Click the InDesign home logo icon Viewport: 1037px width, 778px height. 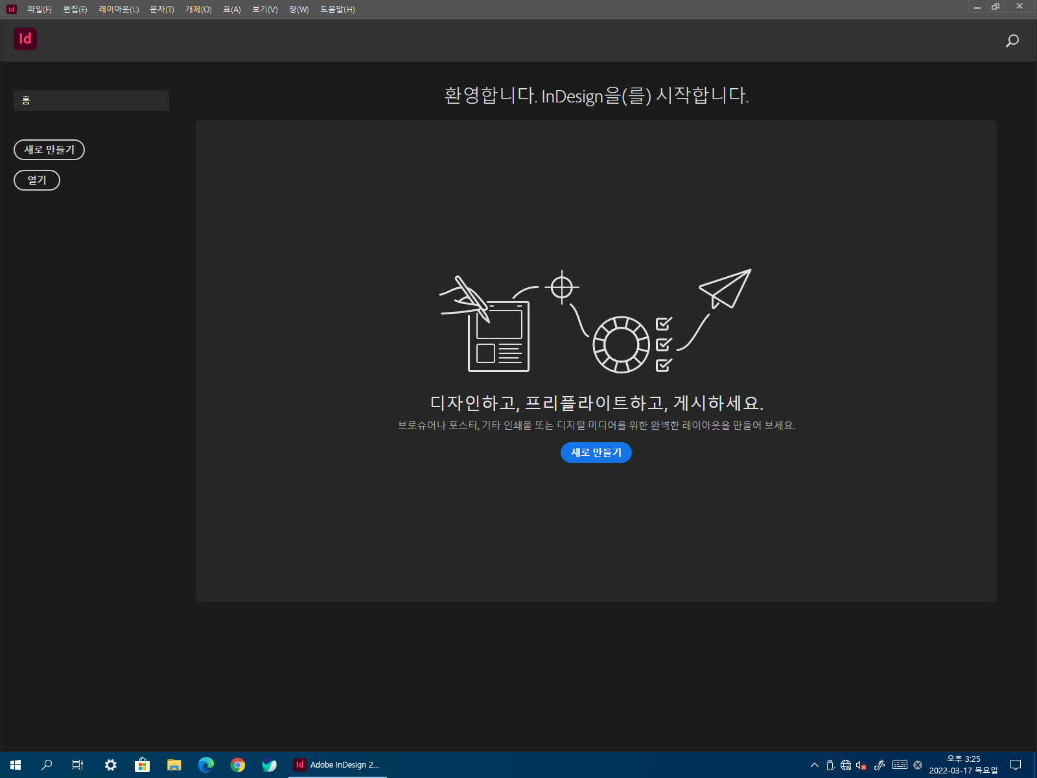[x=25, y=39]
